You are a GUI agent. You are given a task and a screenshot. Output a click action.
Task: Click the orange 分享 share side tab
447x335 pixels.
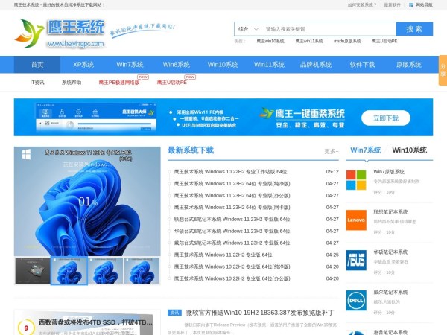point(443,68)
